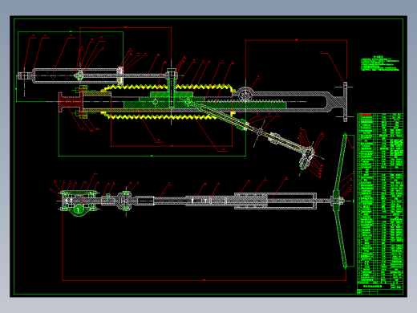Click the angled joint at the tie rod end
Image resolution: width=417 pixels, height=313 pixels.
[307, 157]
